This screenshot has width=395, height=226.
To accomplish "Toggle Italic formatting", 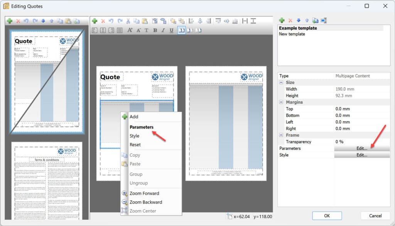I will pyautogui.click(x=163, y=30).
